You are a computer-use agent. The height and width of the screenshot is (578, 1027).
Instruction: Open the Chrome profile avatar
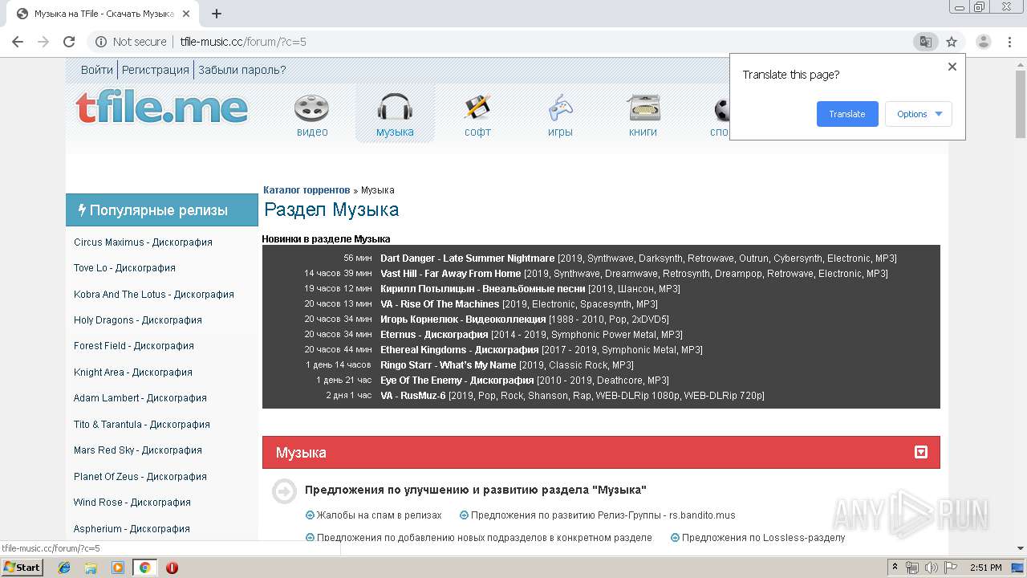983,42
